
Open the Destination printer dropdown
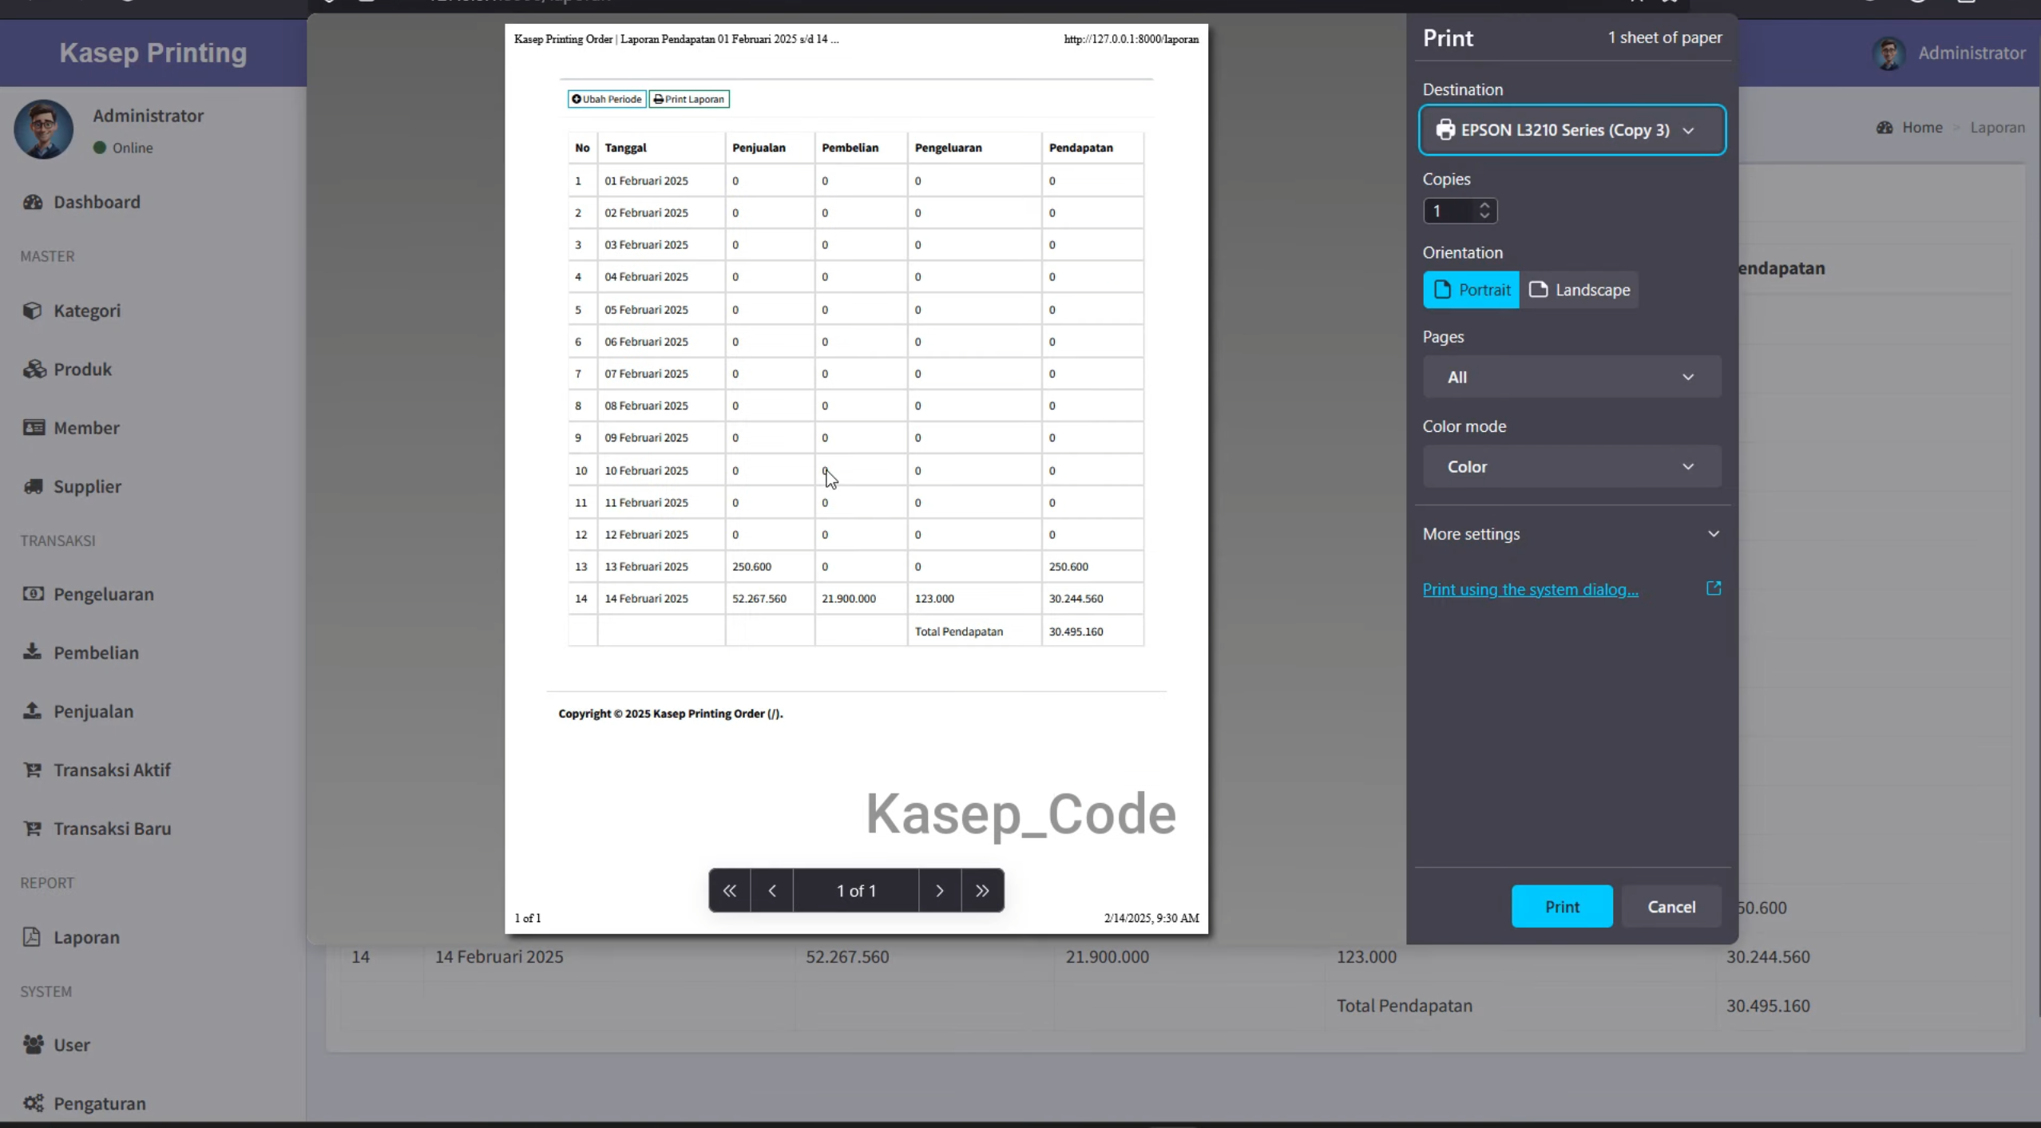pos(1571,130)
